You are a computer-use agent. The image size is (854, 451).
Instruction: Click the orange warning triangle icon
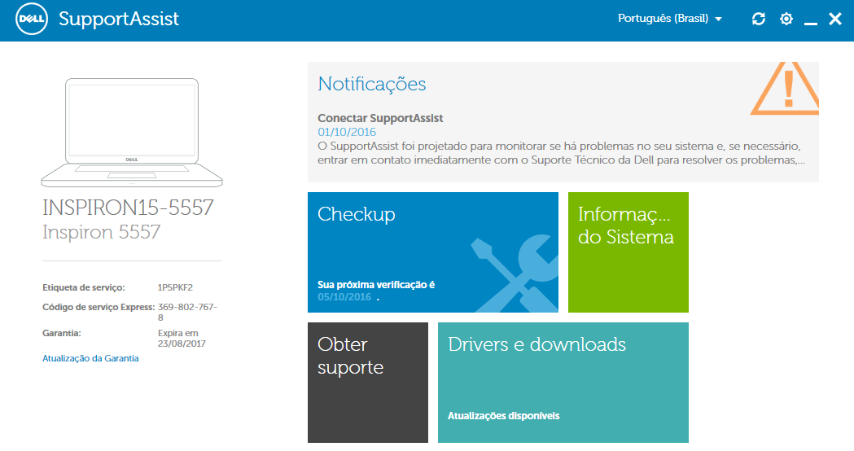[x=785, y=88]
